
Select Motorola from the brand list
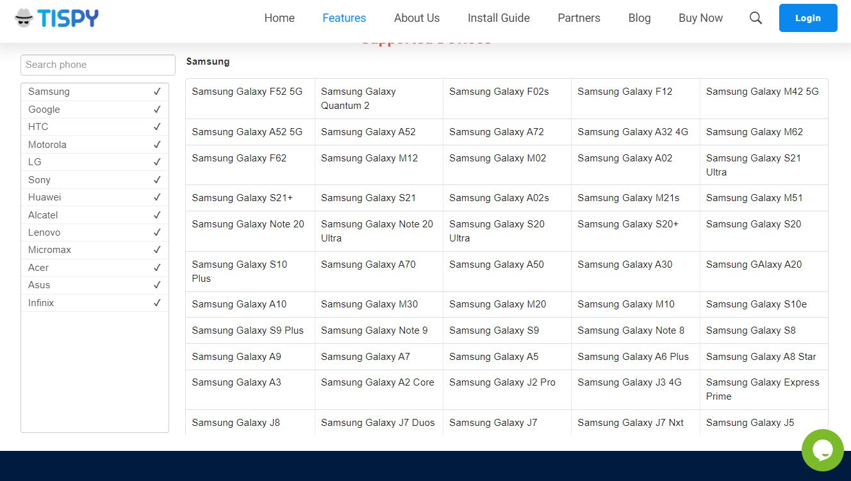(47, 144)
